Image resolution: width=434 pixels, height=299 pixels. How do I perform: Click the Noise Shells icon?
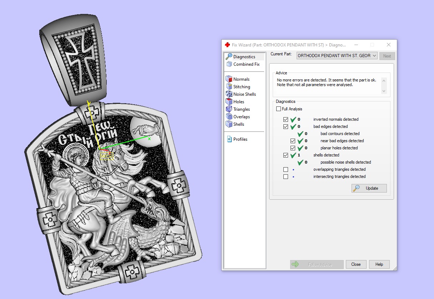(x=229, y=94)
